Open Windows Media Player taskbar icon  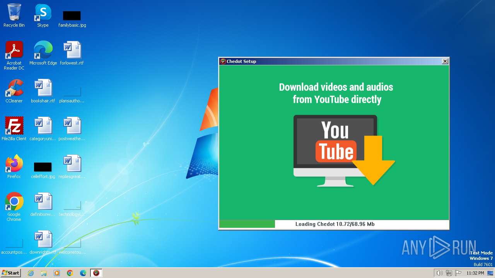click(x=57, y=273)
